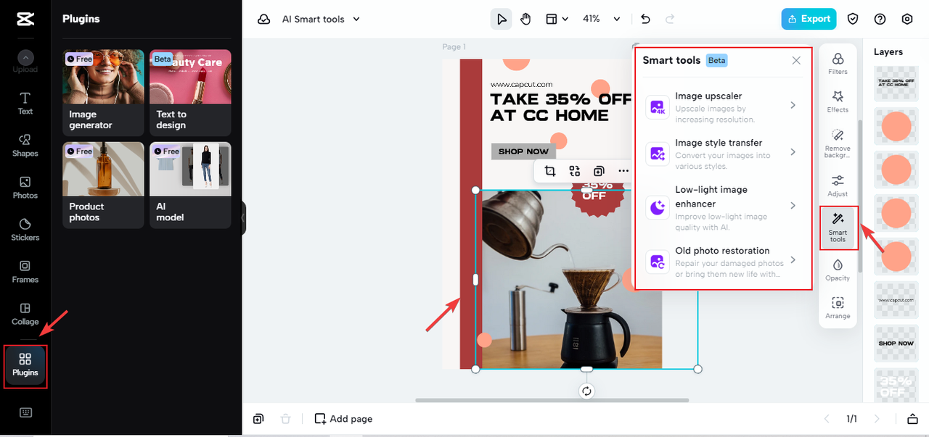Click the CapCut logo icon
The height and width of the screenshot is (437, 929).
[25, 19]
